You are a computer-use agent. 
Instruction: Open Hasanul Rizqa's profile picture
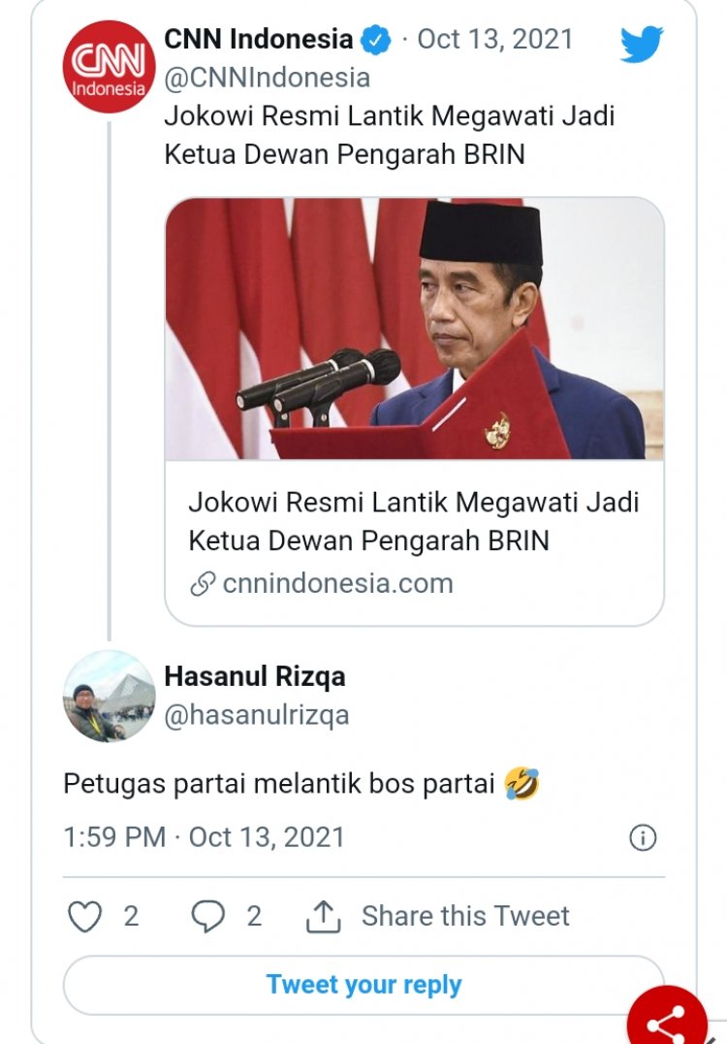(x=110, y=696)
